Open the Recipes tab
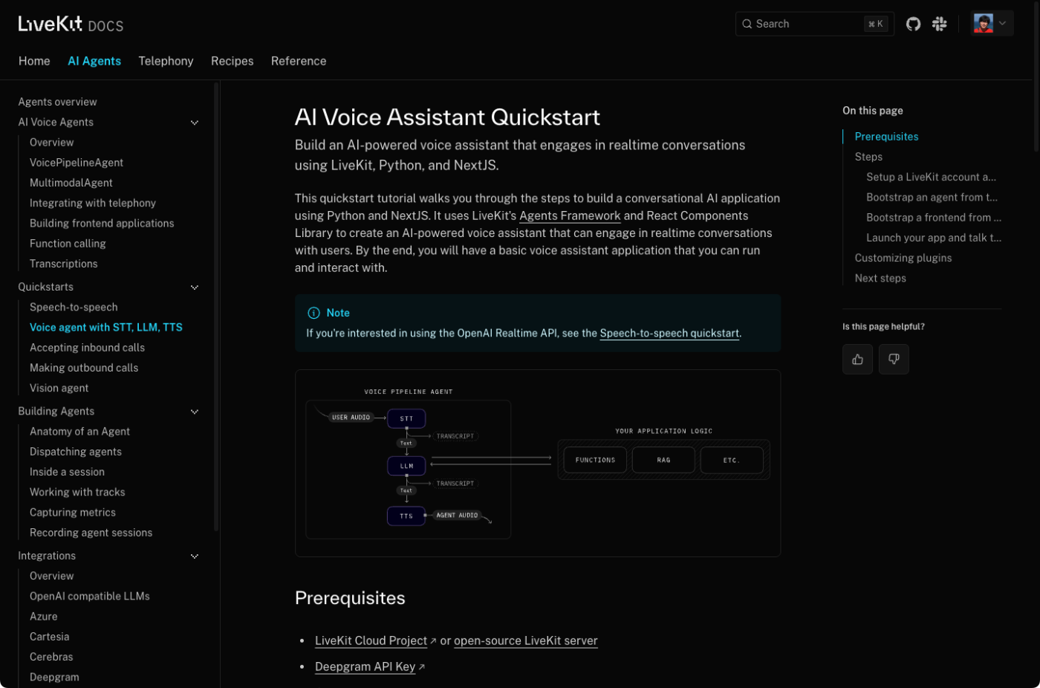 point(233,61)
